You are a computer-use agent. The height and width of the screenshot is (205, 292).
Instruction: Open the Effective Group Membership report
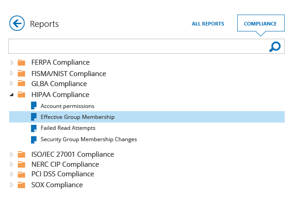78,117
